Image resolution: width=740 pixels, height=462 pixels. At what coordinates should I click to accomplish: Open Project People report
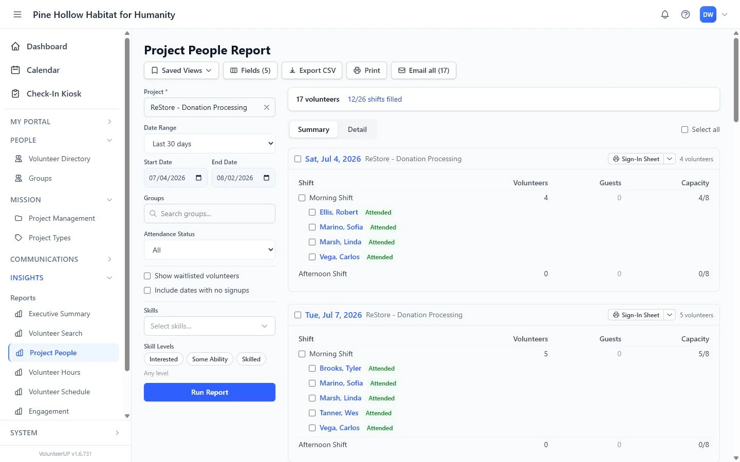(64, 353)
